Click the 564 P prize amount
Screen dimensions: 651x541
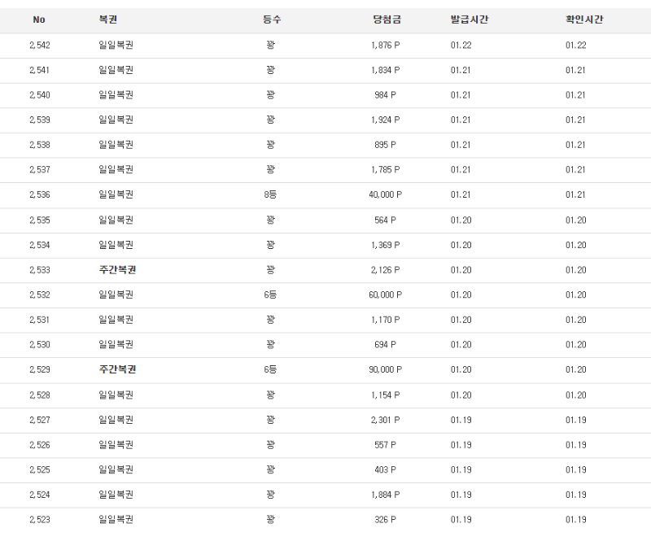tap(385, 220)
